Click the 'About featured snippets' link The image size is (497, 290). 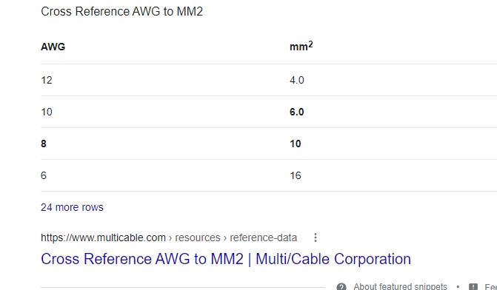click(400, 286)
